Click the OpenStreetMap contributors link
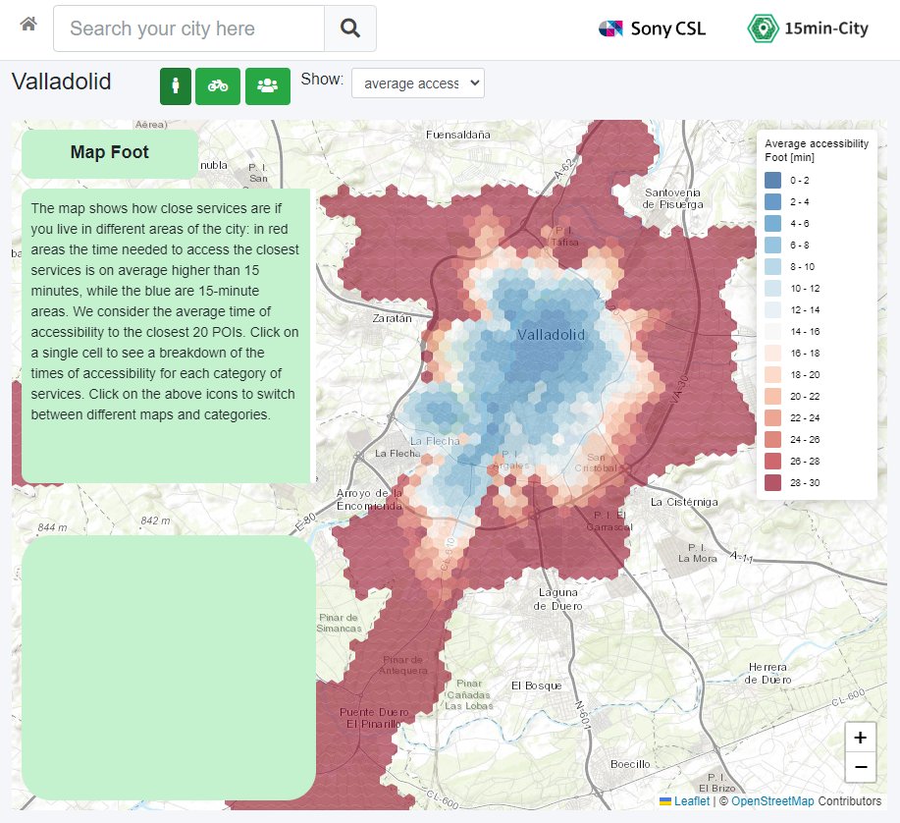The height and width of the screenshot is (823, 900). click(x=771, y=800)
